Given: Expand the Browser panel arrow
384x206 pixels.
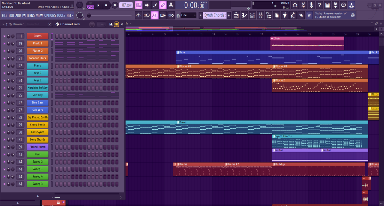Looking at the screenshot, I should click(x=3, y=24).
